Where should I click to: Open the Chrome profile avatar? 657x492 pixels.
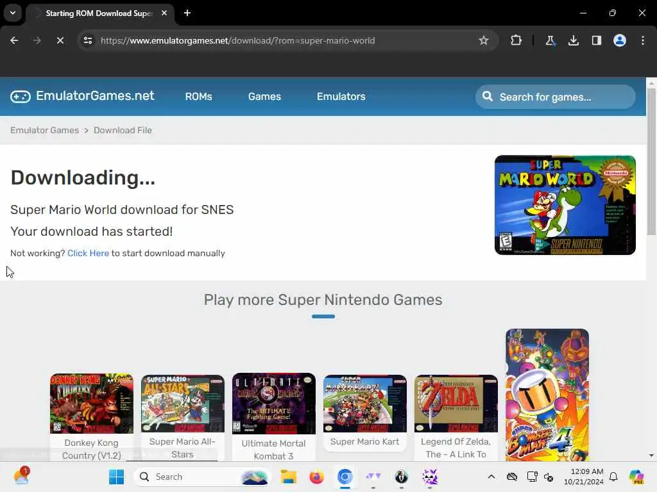pyautogui.click(x=619, y=40)
